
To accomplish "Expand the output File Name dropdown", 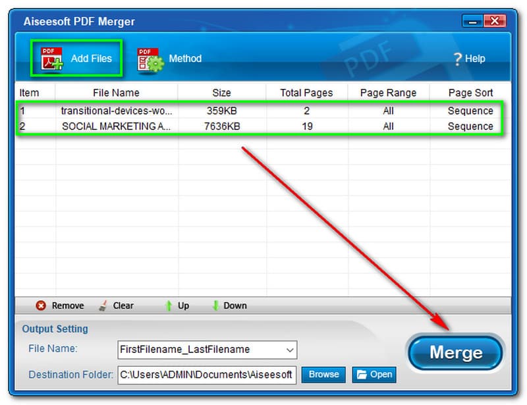I will pos(290,350).
